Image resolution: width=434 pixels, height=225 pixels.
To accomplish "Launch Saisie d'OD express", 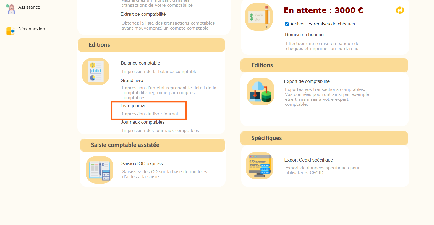I will [x=142, y=164].
